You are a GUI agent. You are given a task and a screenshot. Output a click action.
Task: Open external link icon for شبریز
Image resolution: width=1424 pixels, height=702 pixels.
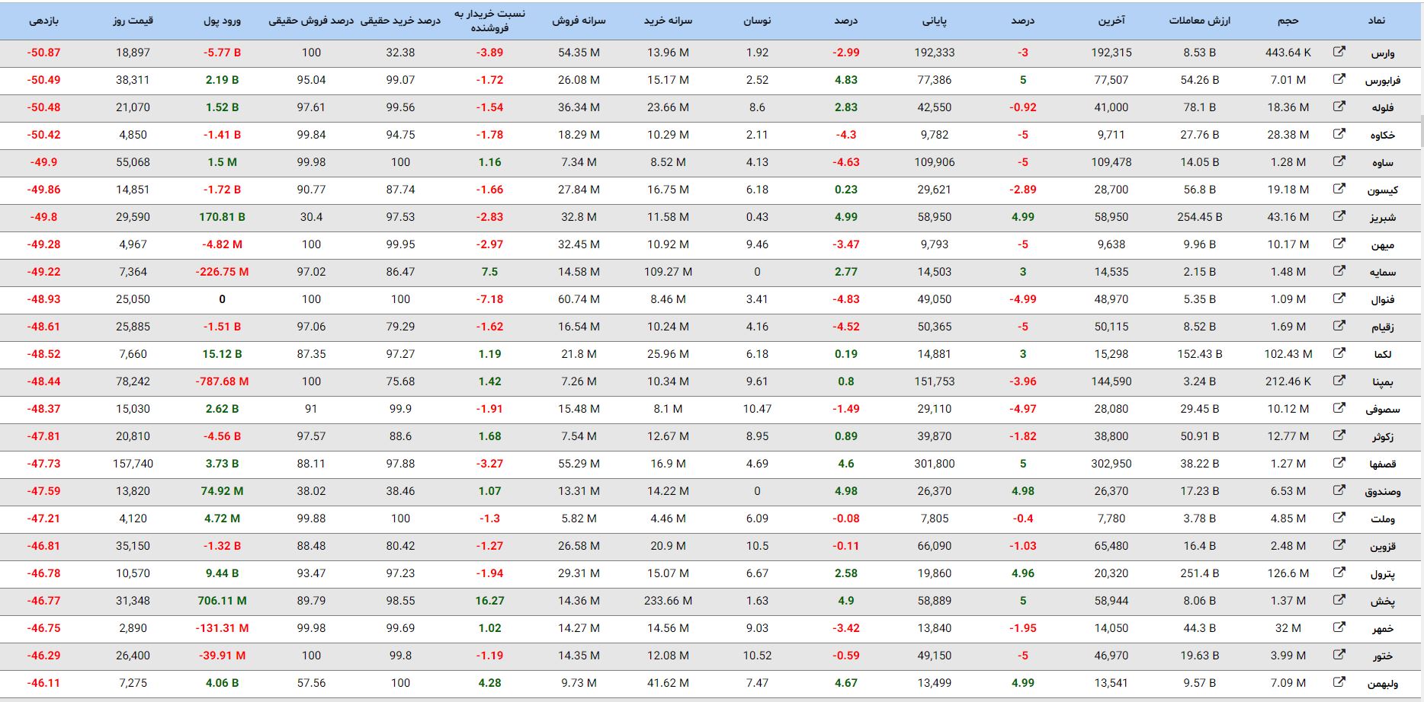click(1339, 216)
